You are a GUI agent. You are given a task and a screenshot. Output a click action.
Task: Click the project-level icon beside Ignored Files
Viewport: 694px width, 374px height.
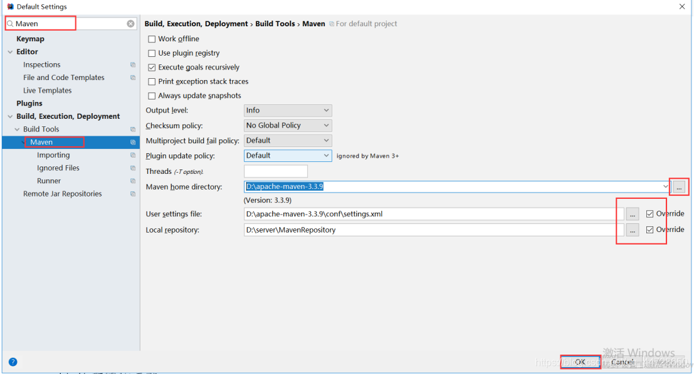133,168
